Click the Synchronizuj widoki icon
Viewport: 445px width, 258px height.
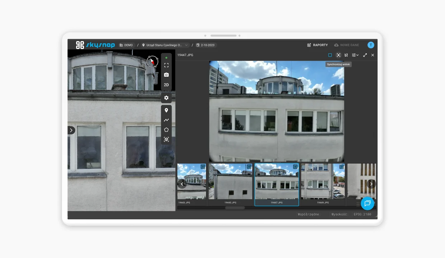tap(338, 55)
